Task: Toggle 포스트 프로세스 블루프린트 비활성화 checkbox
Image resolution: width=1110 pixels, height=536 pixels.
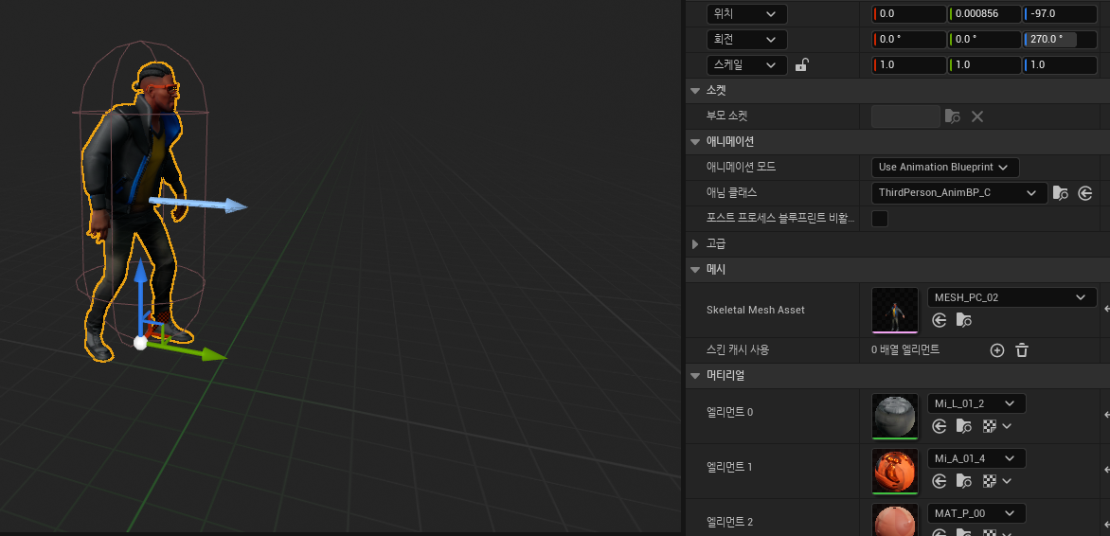Action: click(x=880, y=218)
